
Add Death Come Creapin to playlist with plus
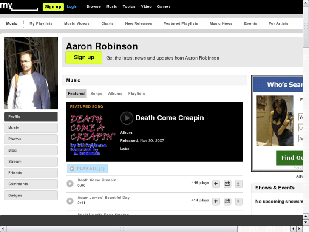coord(216,184)
